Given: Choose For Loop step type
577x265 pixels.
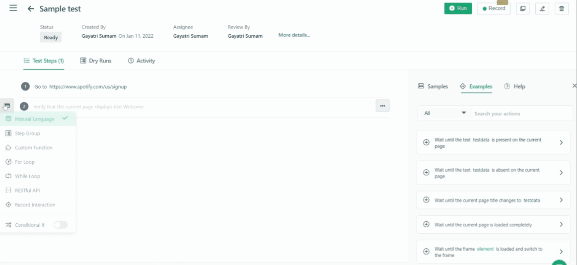Looking at the screenshot, I should 38,162.
